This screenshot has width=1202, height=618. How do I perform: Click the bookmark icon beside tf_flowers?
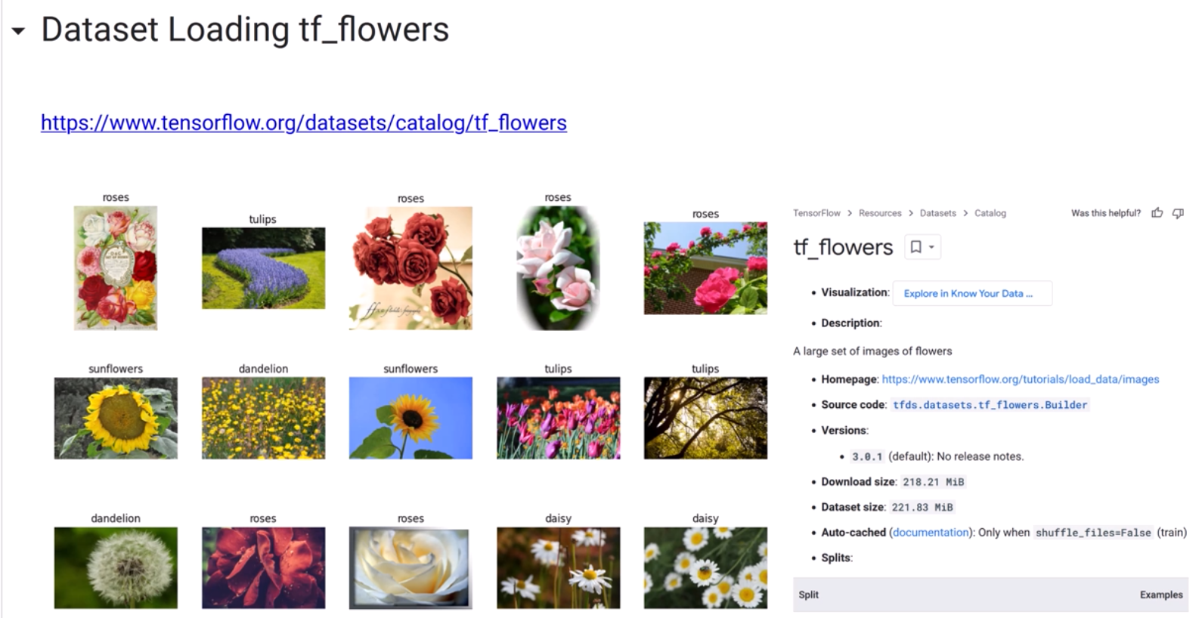(x=915, y=247)
